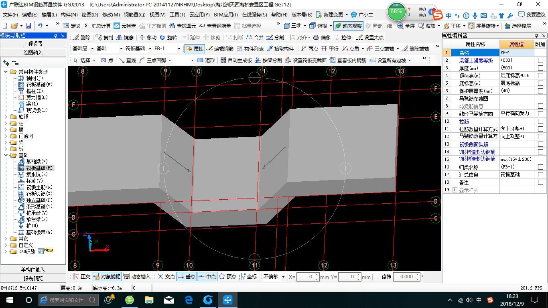The width and height of the screenshot is (548, 308).
Task: Open the 帮助(H) menu
Action: [280, 15]
